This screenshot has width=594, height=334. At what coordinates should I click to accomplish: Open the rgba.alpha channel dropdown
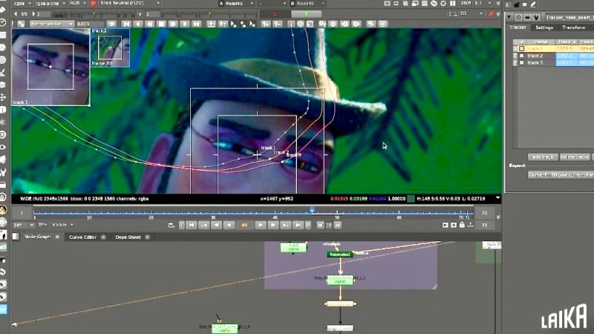tap(50, 4)
